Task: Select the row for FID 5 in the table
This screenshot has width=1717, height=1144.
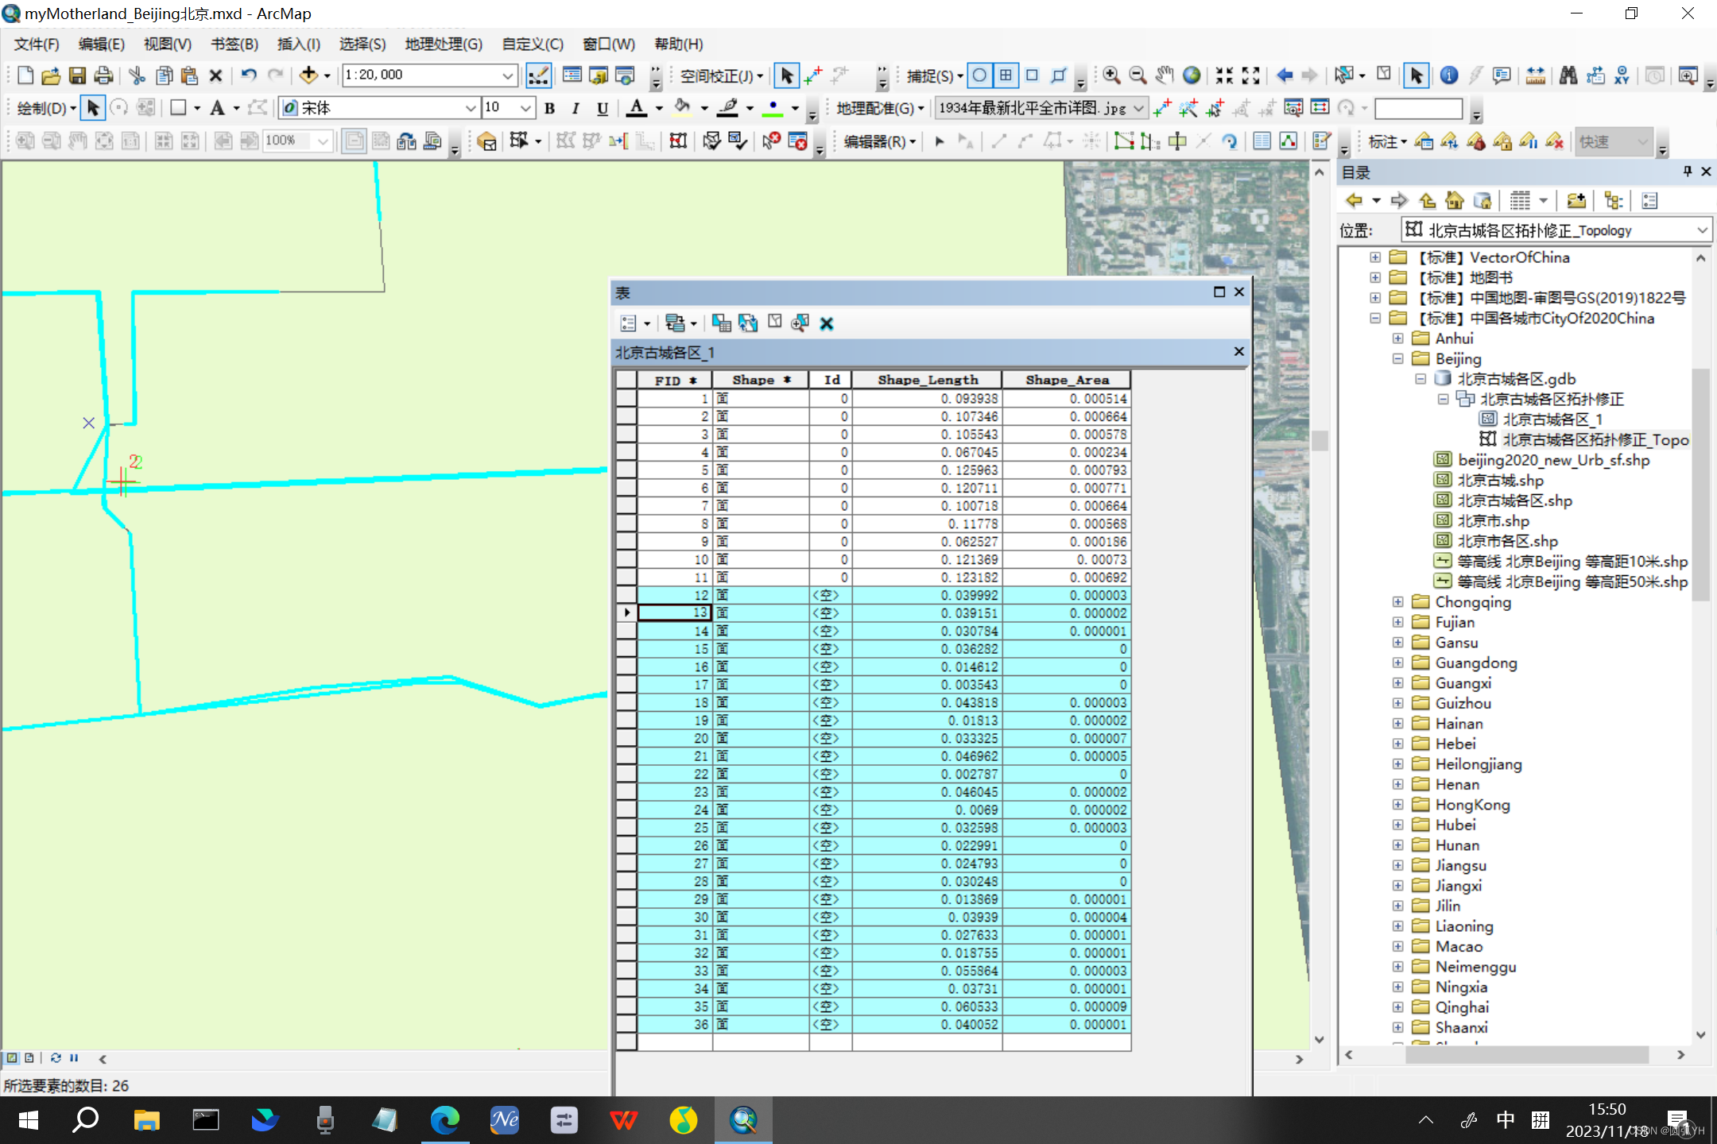Action: tap(626, 470)
